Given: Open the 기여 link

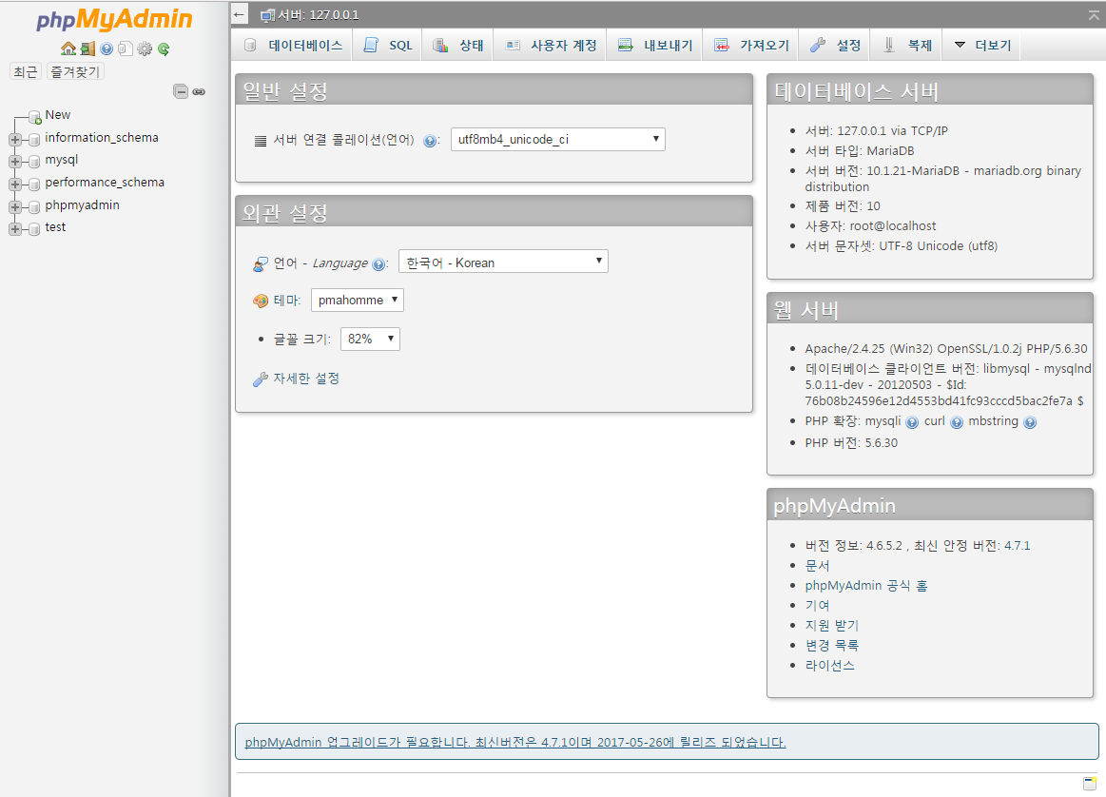Looking at the screenshot, I should point(818,605).
